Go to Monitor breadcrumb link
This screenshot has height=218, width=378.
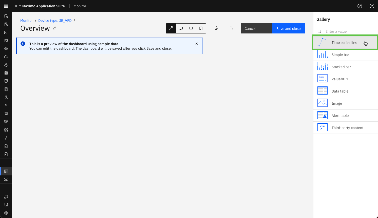[27, 21]
